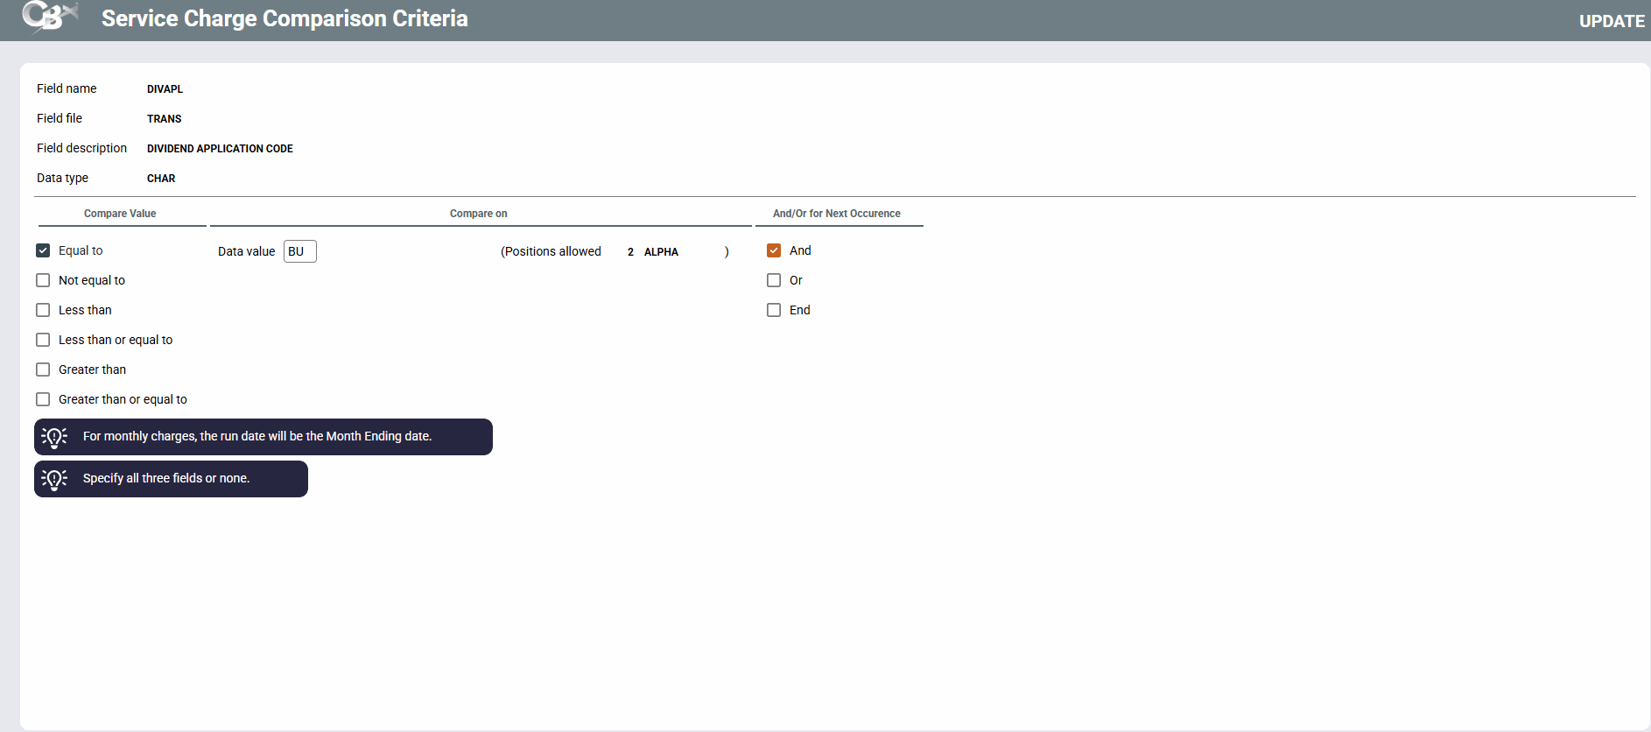
Task: Click the CBX logo icon
Action: point(50,18)
